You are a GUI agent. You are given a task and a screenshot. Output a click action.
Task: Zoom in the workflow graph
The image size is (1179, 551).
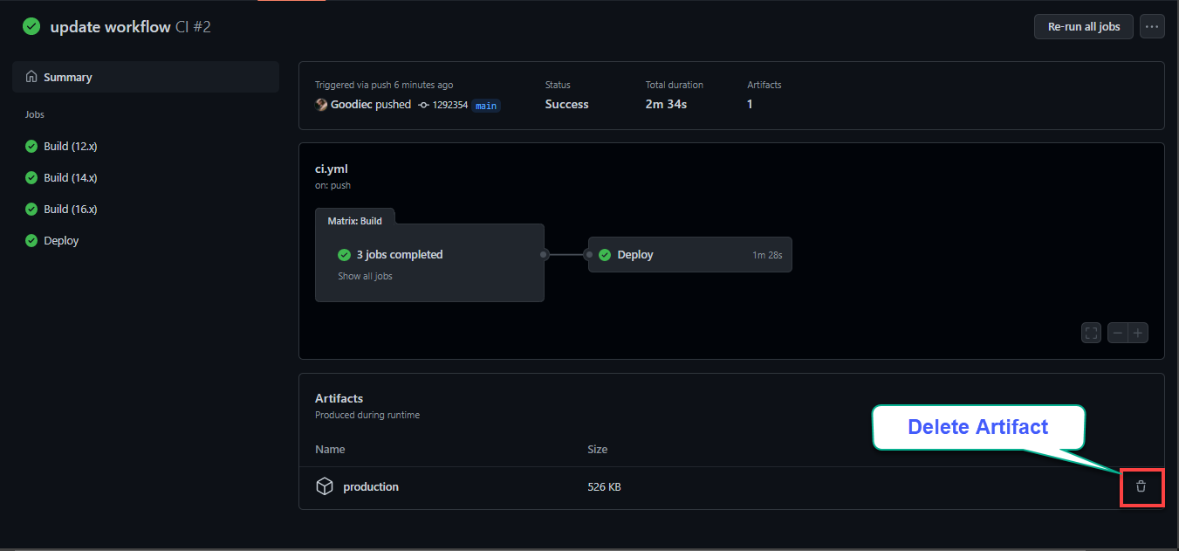click(x=1138, y=333)
